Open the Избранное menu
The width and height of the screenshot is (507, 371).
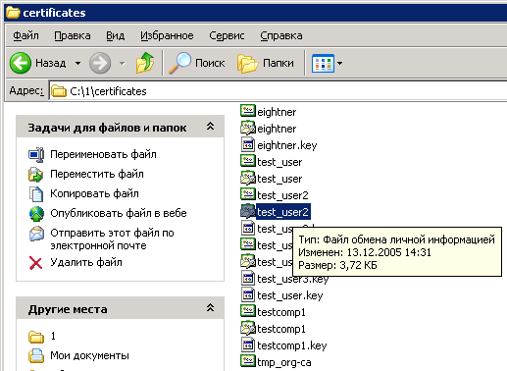tap(167, 35)
